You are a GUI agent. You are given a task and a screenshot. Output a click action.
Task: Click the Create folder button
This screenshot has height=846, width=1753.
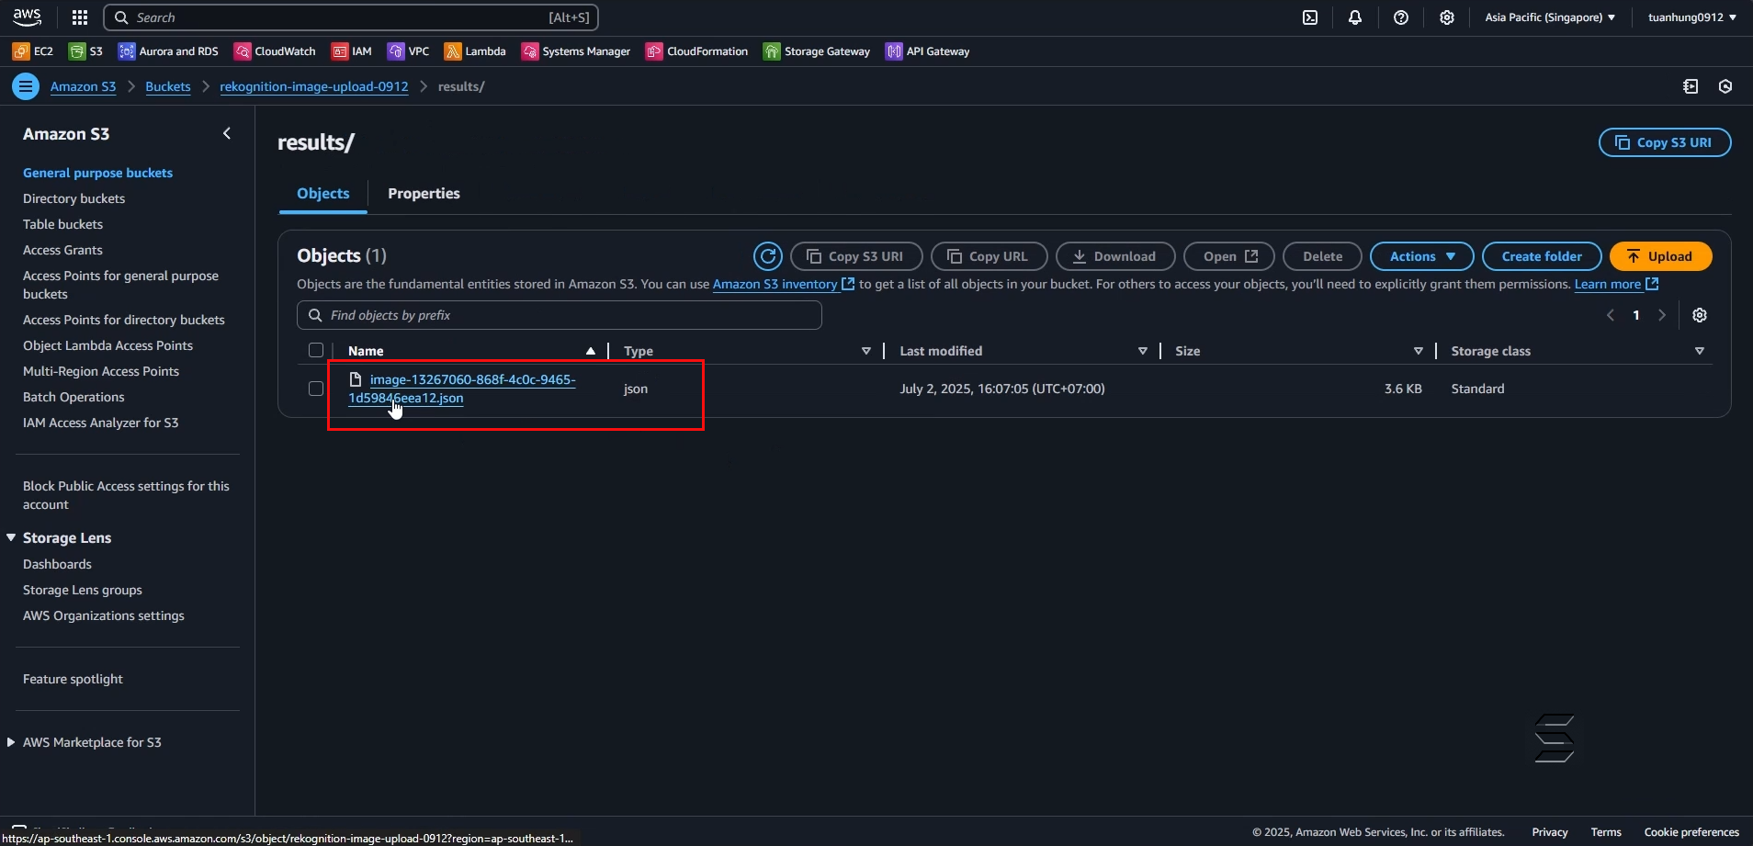1542,256
